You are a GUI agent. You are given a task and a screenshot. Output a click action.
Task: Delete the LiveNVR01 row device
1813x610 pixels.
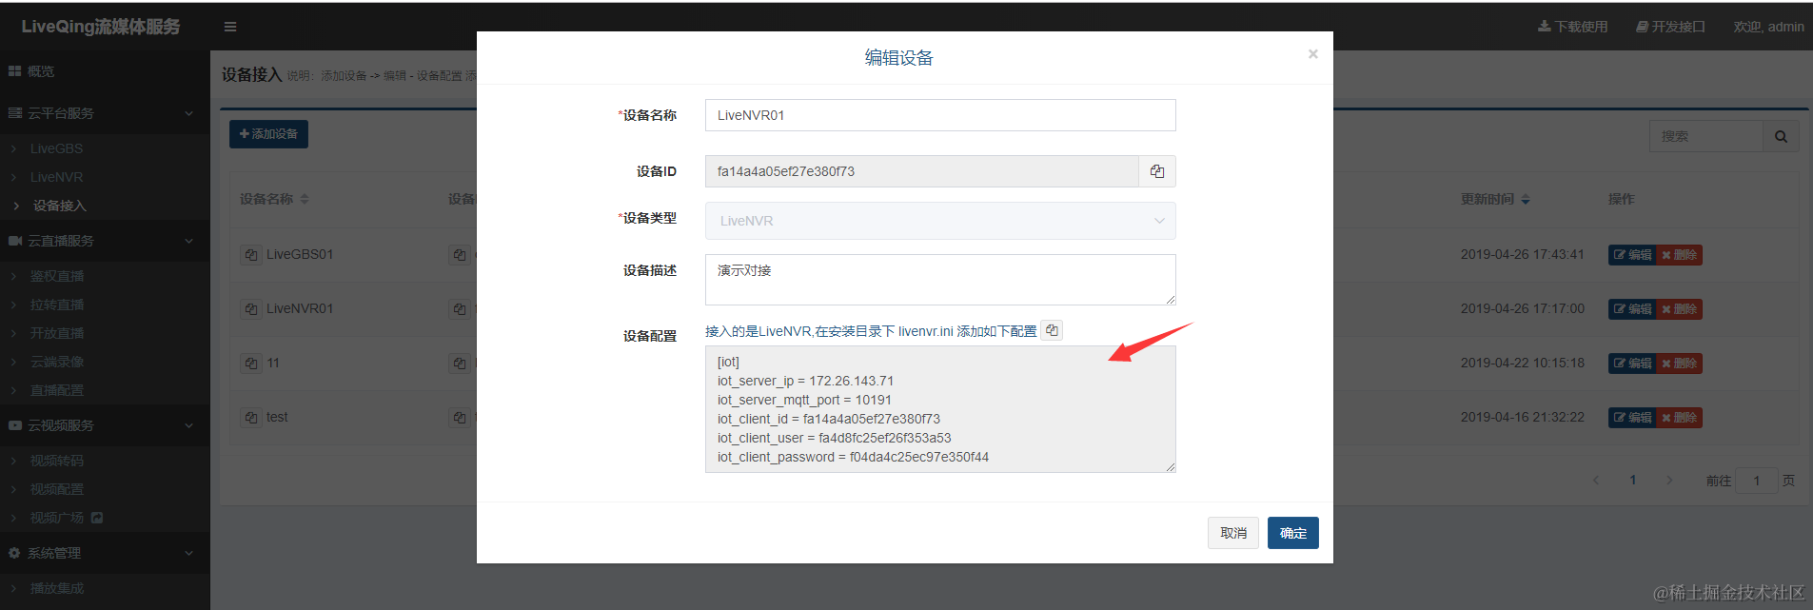pos(1680,309)
